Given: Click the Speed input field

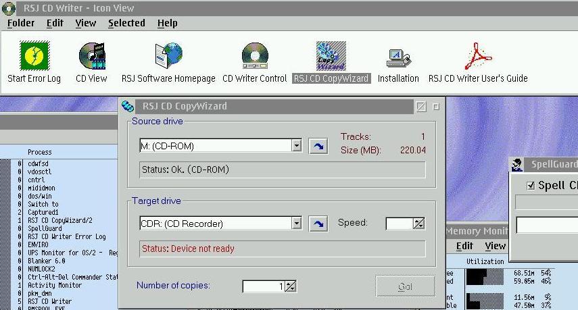Looking at the screenshot, I should pyautogui.click(x=400, y=224).
